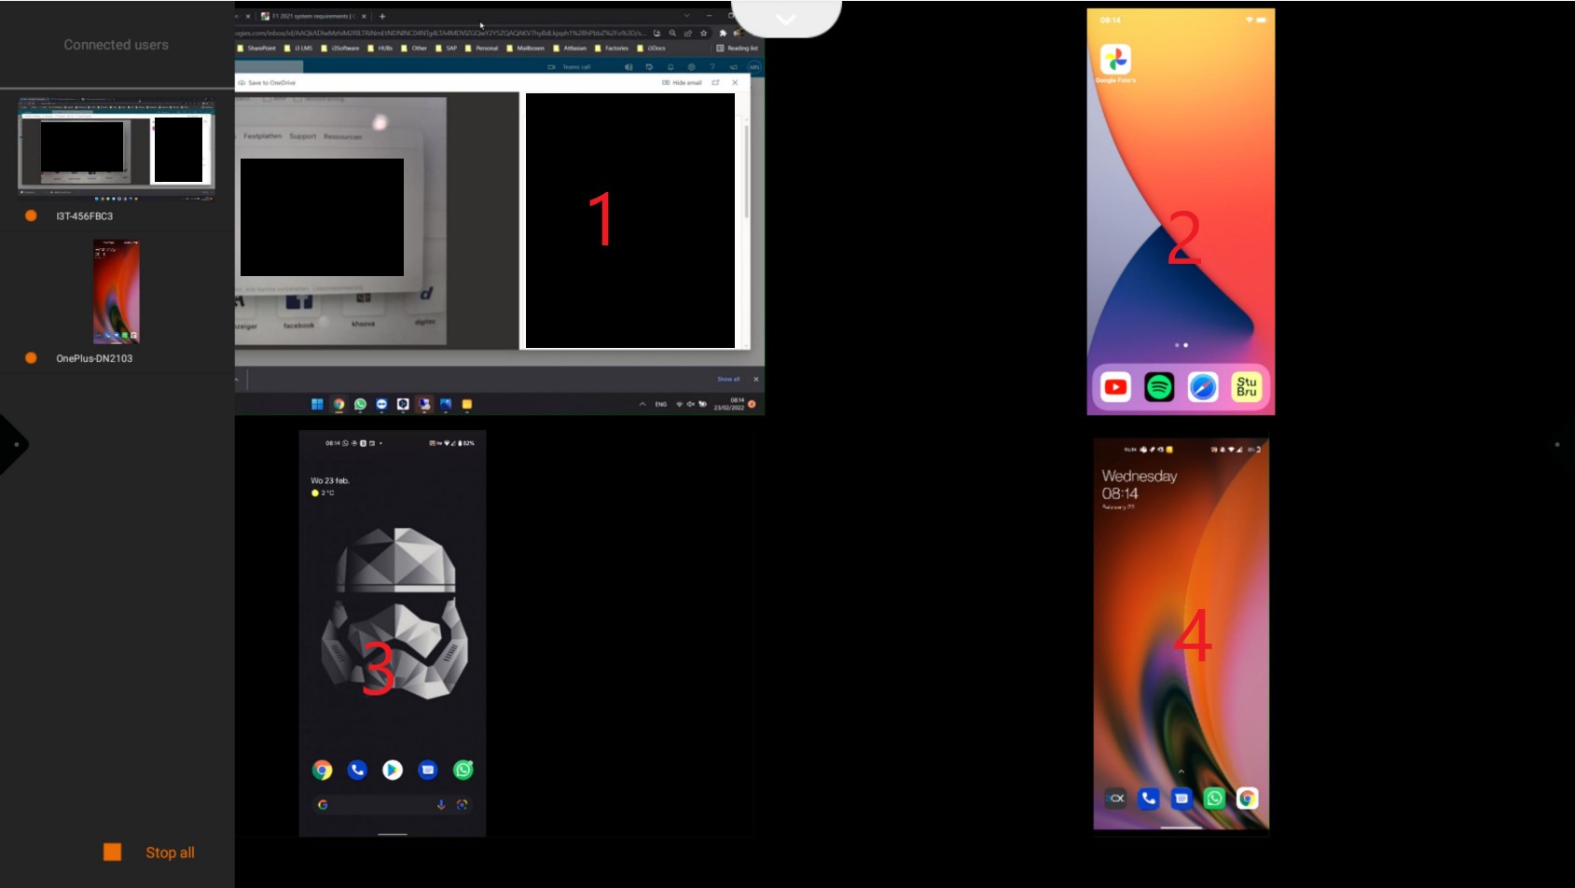Launch Safari from the iPhone dock
This screenshot has width=1575, height=888.
pyautogui.click(x=1203, y=387)
